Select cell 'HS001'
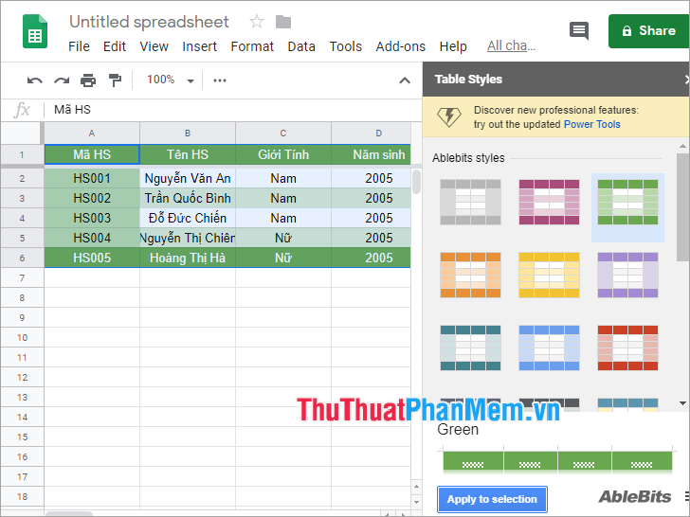The image size is (690, 517). pyautogui.click(x=92, y=178)
